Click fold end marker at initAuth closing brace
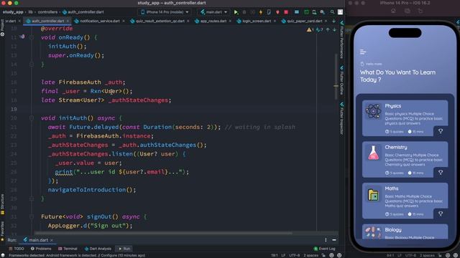 click(32, 199)
